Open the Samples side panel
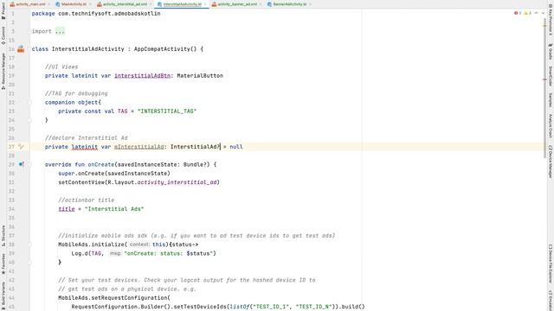 (x=551, y=99)
